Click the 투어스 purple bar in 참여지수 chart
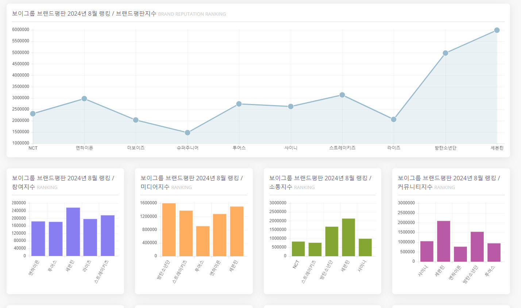Viewport: 521px width, 308px height. click(x=56, y=239)
